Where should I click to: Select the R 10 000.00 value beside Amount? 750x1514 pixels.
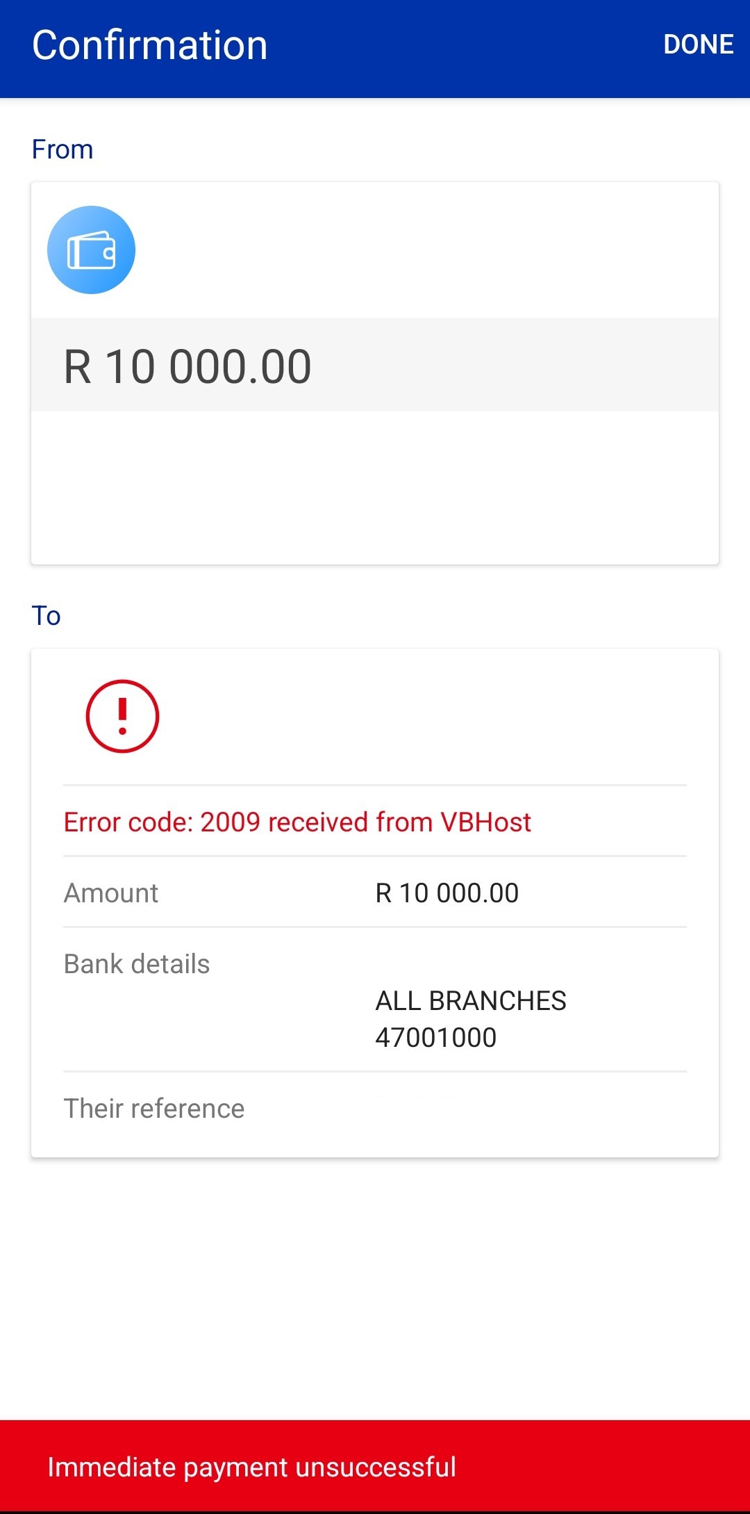coord(447,893)
